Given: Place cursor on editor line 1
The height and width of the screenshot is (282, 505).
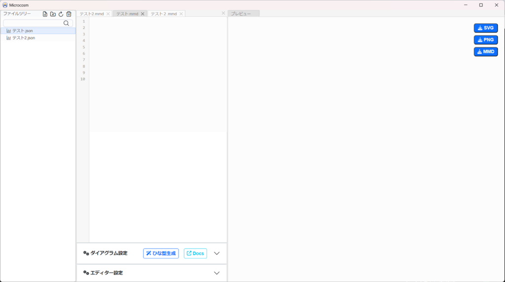Looking at the screenshot, I should point(158,22).
